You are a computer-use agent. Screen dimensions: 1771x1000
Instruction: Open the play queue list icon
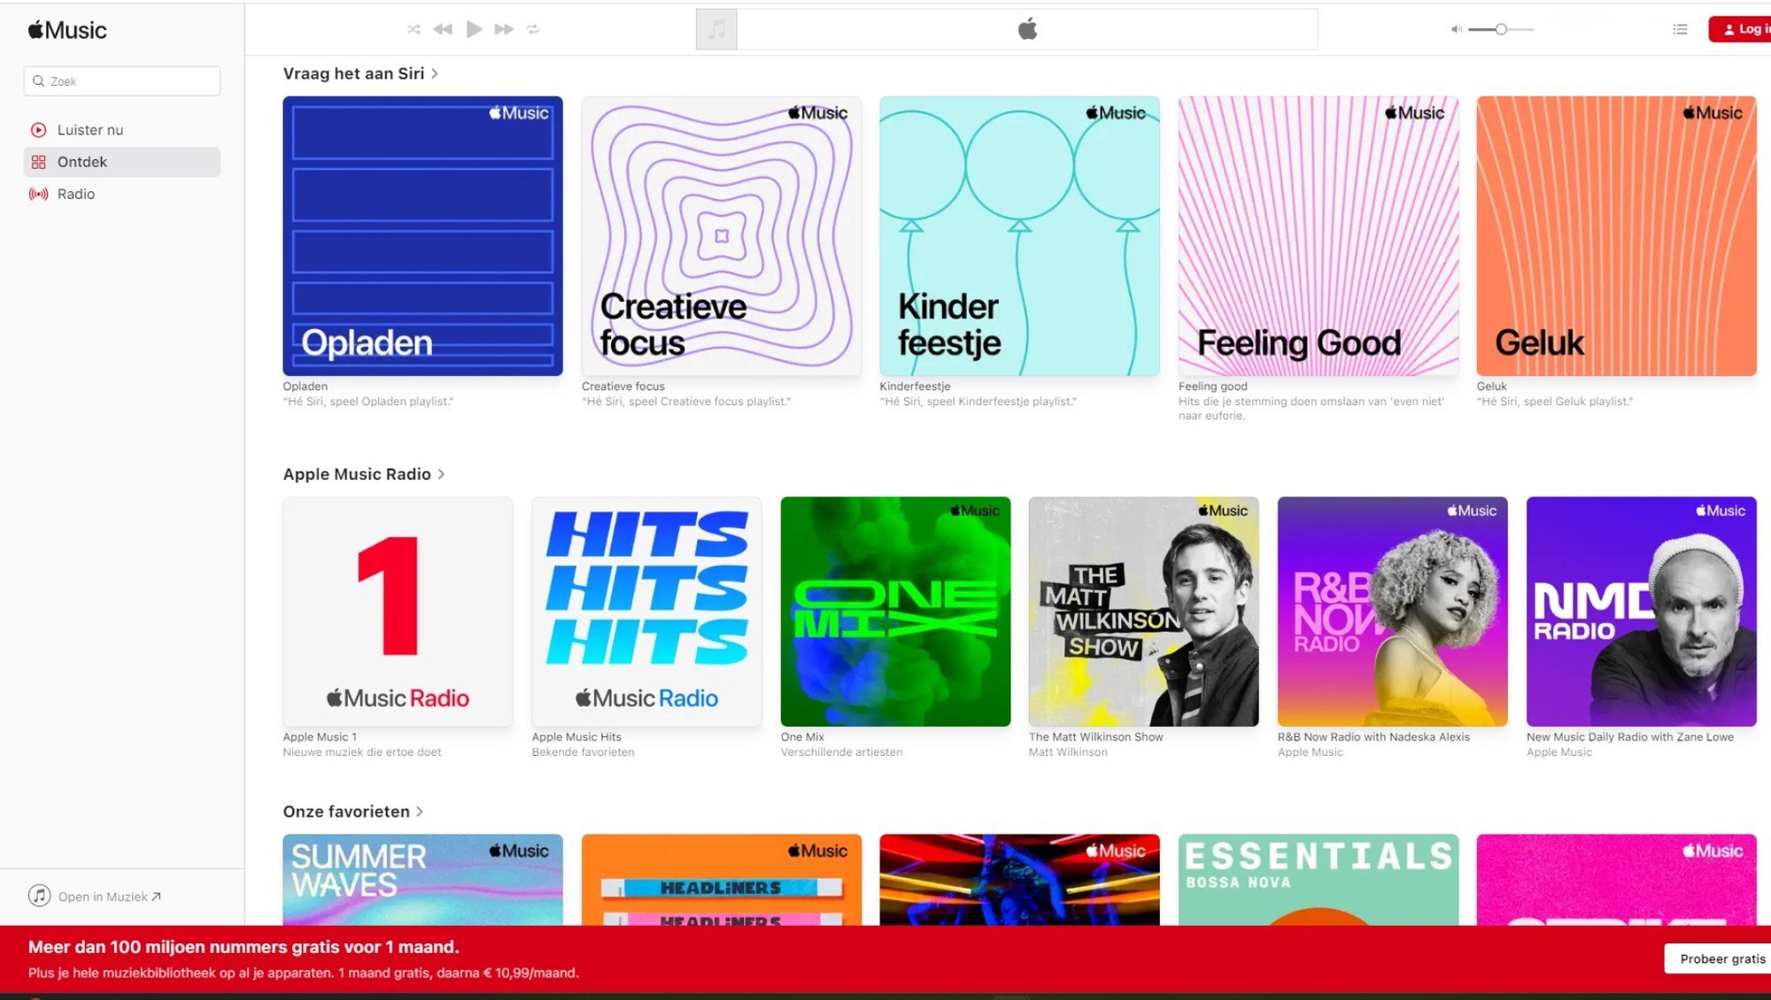(x=1680, y=29)
